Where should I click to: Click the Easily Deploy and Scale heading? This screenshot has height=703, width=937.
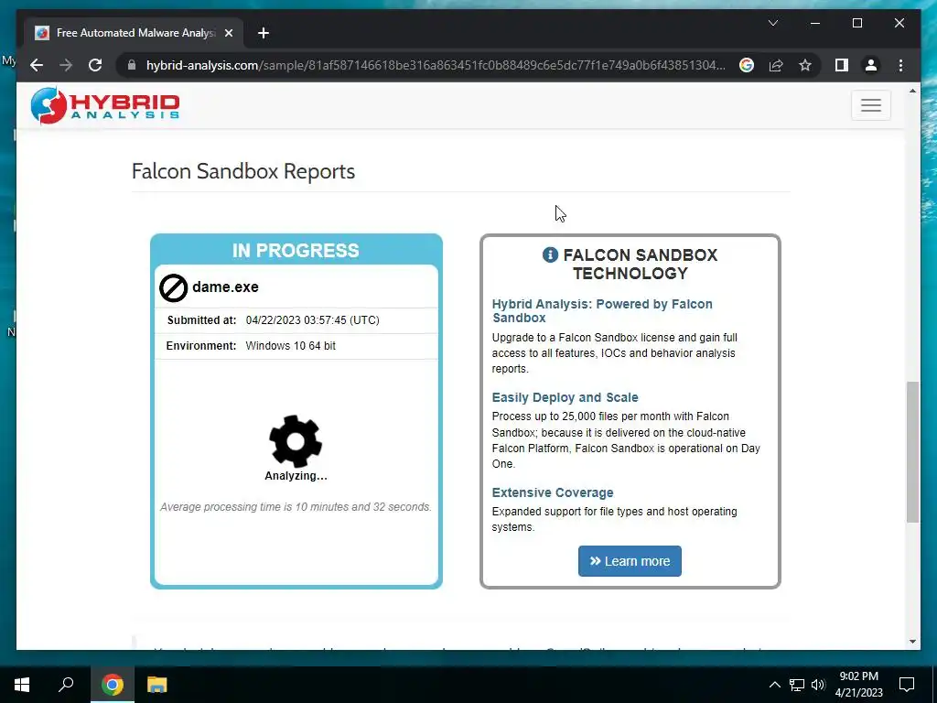point(565,397)
